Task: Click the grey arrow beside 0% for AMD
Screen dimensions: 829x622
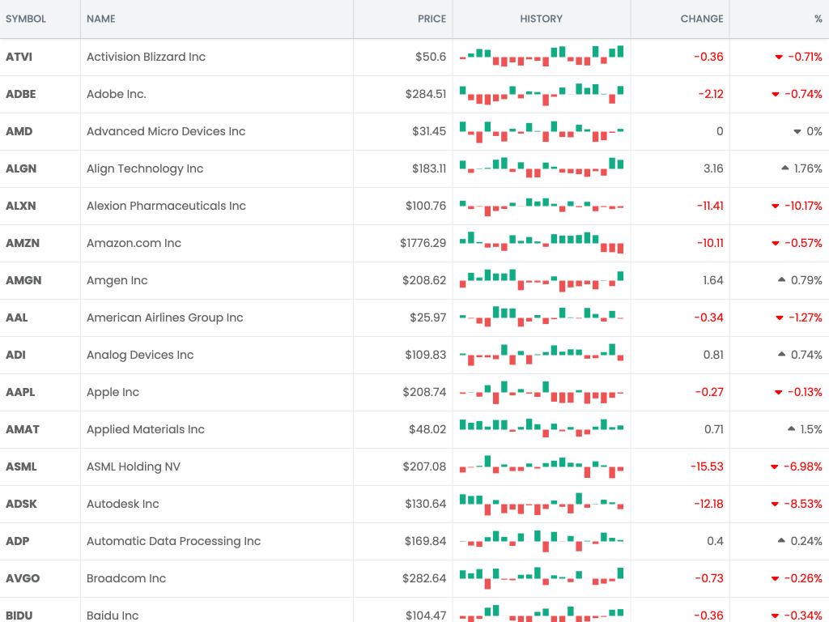Action: 797,132
